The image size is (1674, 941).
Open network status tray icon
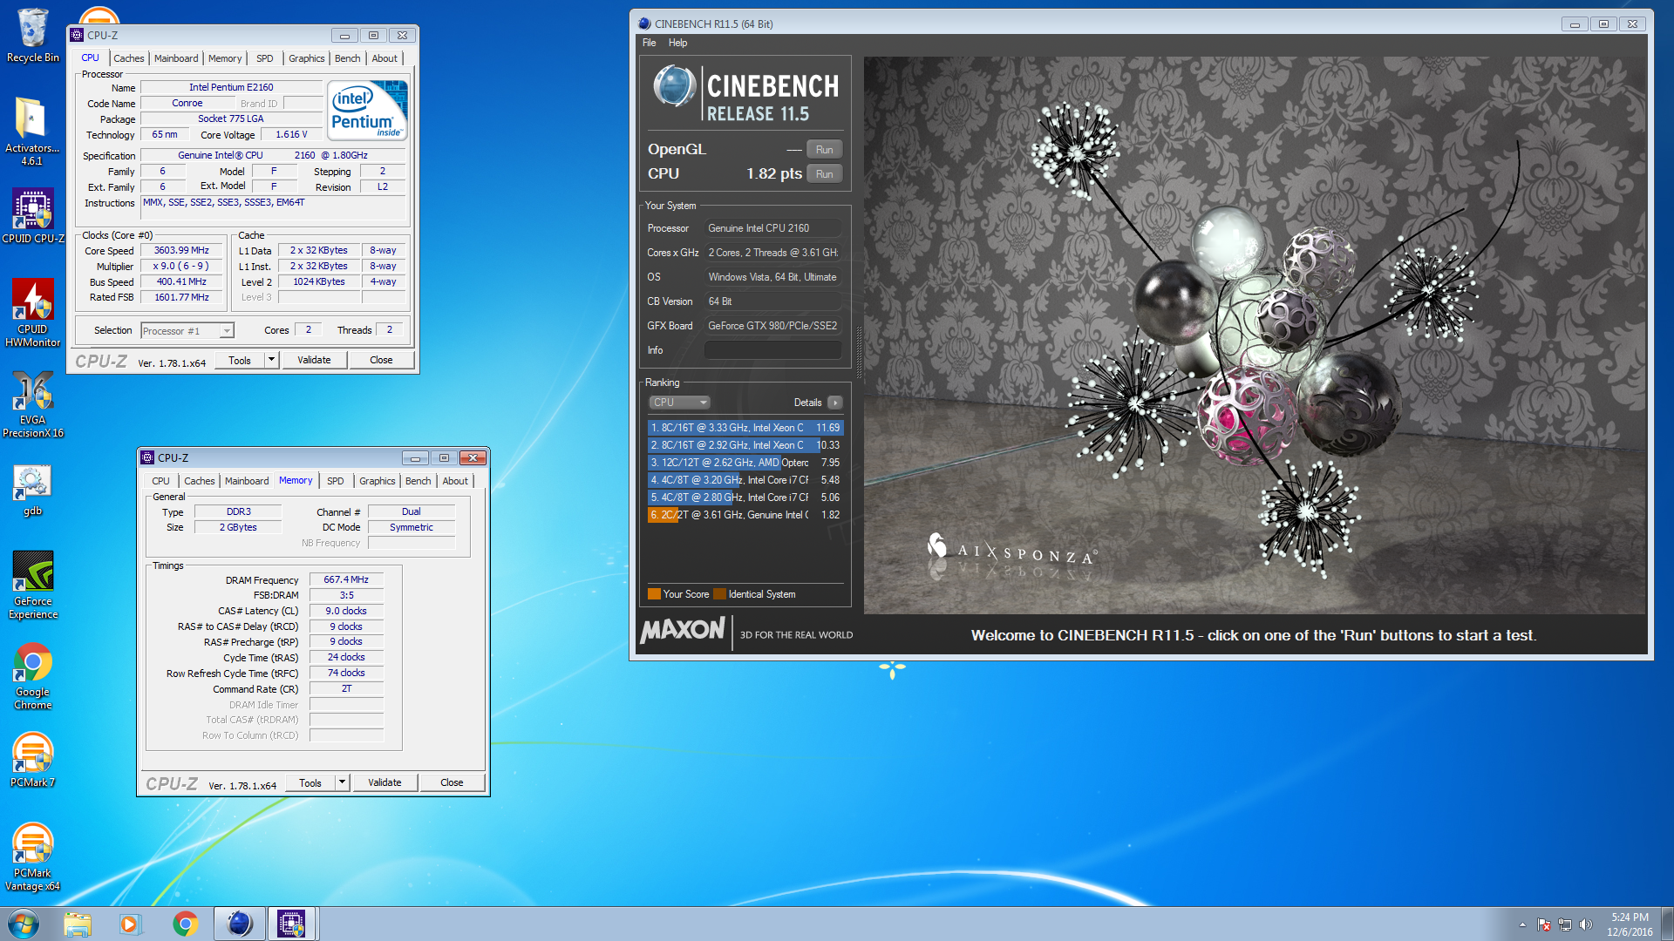point(1565,924)
